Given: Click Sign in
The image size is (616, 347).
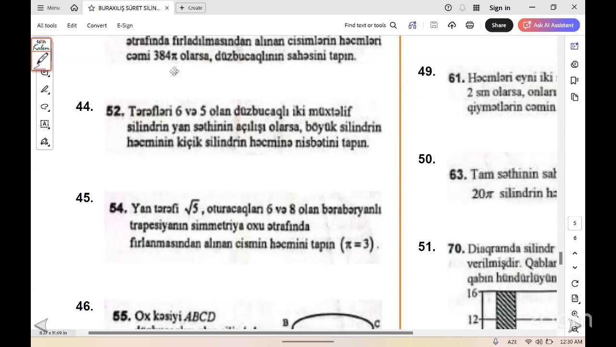Looking at the screenshot, I should coord(500,8).
